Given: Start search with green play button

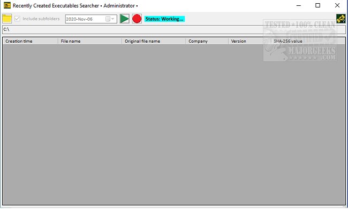Looking at the screenshot, I should click(125, 19).
